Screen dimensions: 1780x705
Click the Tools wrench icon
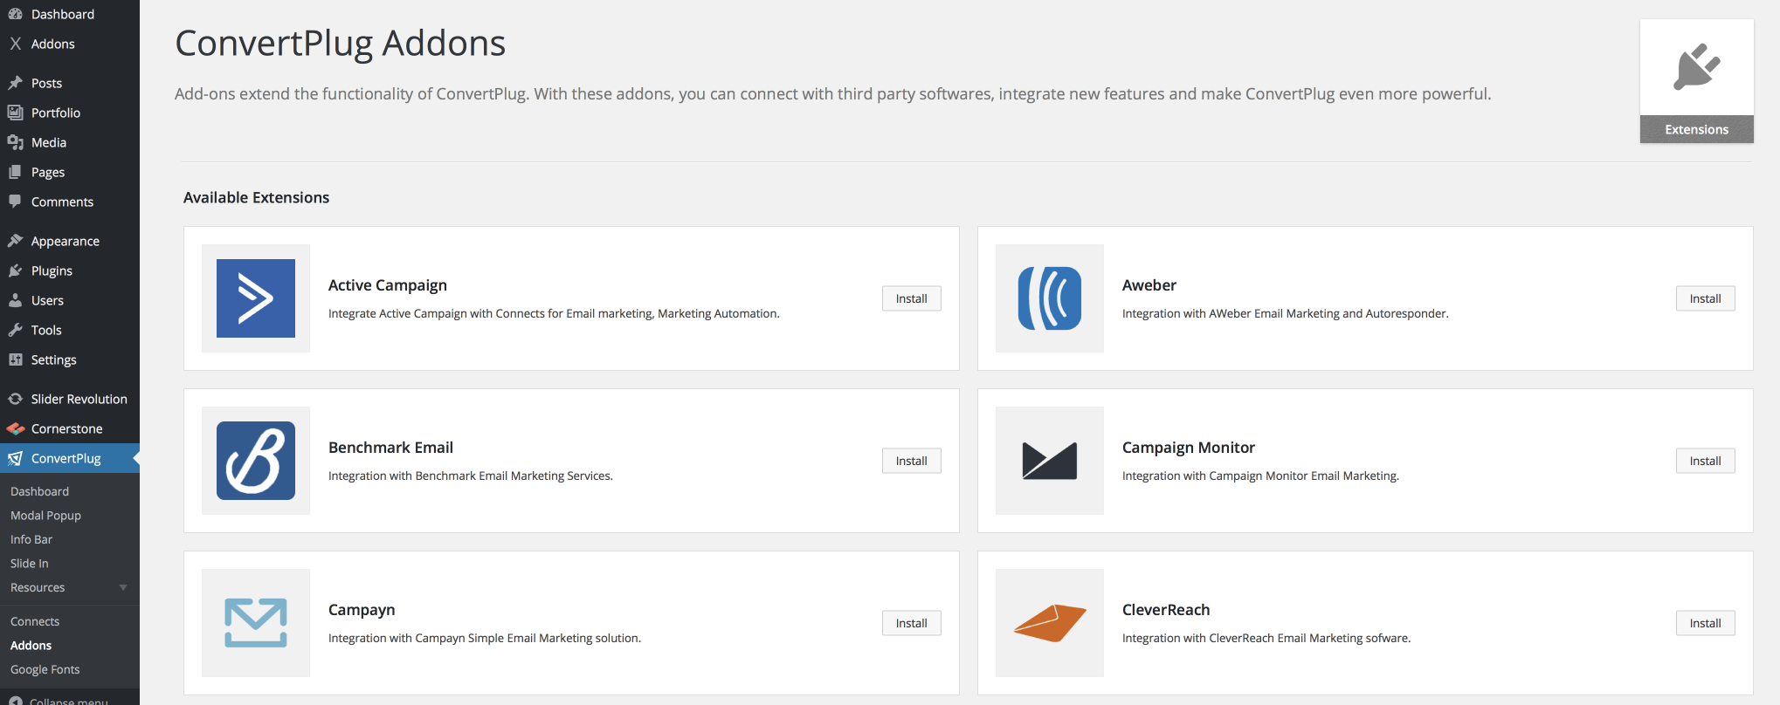pyautogui.click(x=15, y=330)
